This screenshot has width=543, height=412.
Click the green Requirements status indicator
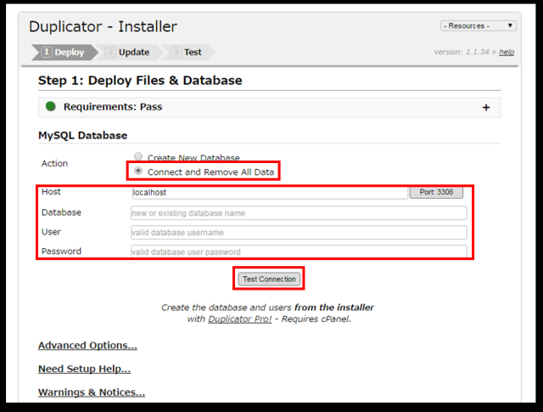(51, 106)
